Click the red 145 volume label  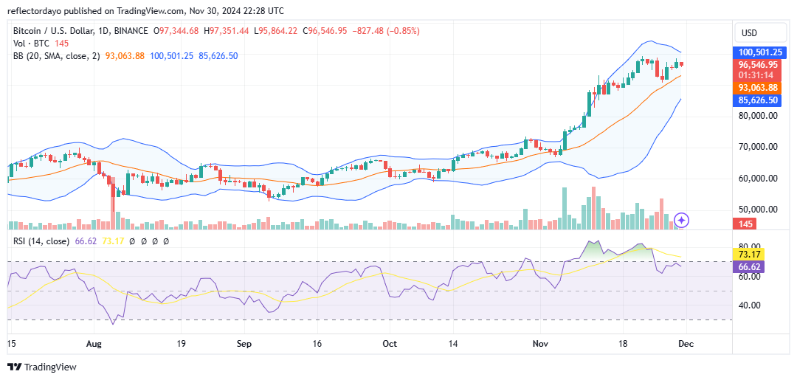click(x=745, y=224)
